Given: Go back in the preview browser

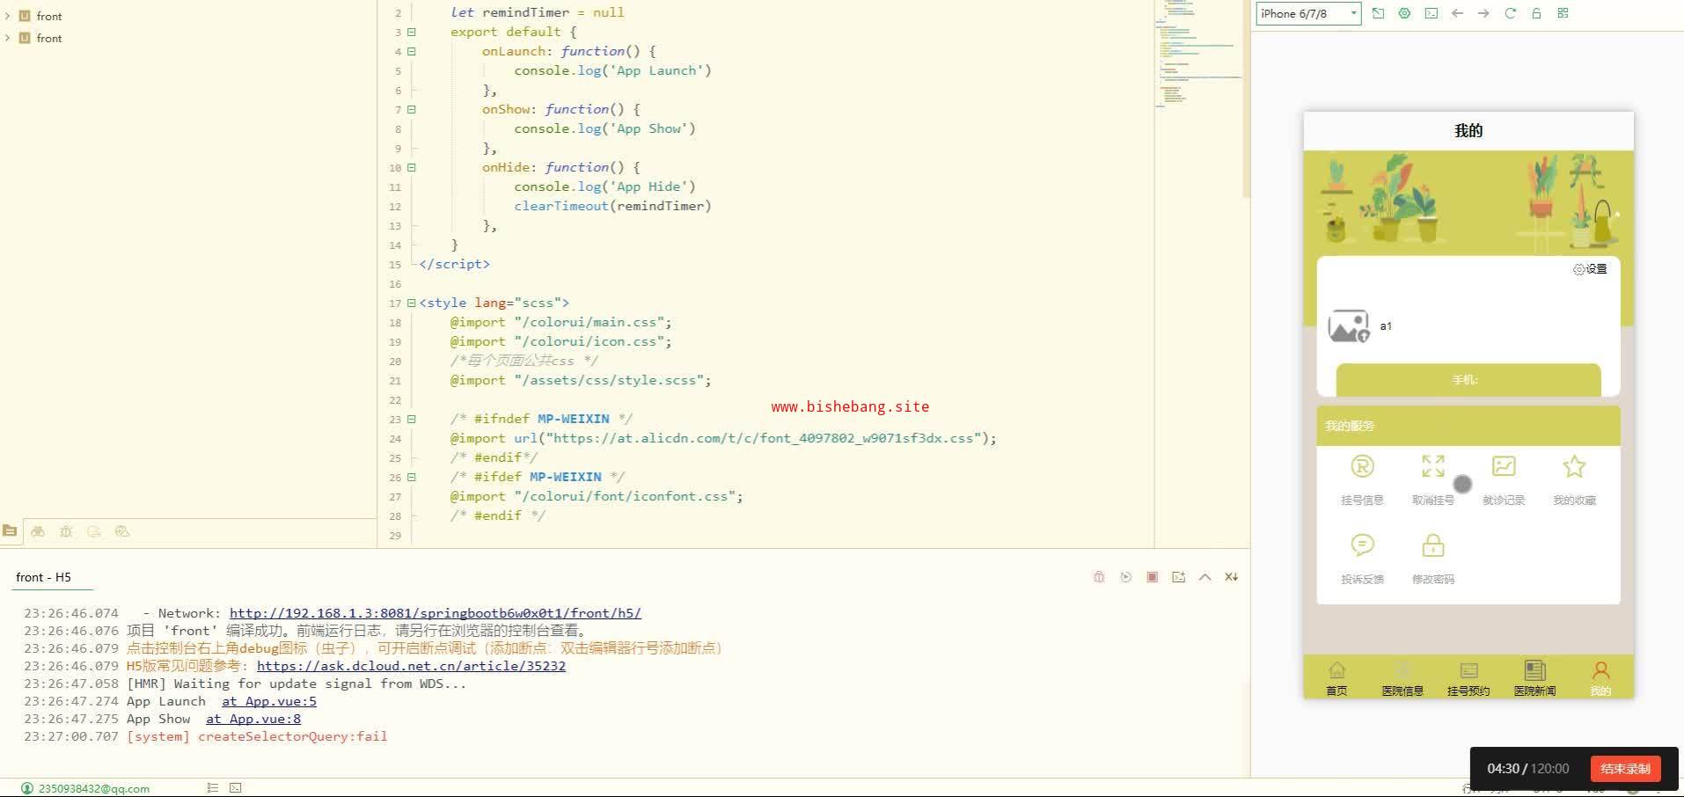Looking at the screenshot, I should pyautogui.click(x=1457, y=13).
